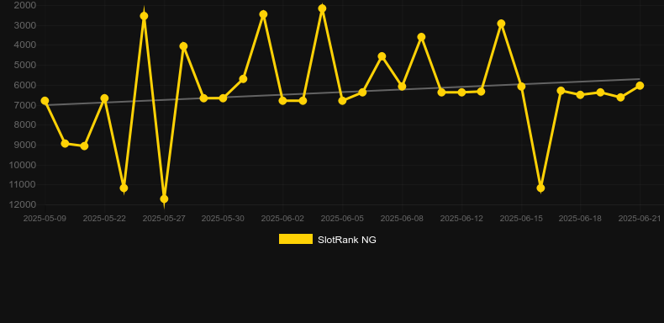Click the 2025-05-22 x-axis date label
664x323 pixels.
click(x=104, y=219)
